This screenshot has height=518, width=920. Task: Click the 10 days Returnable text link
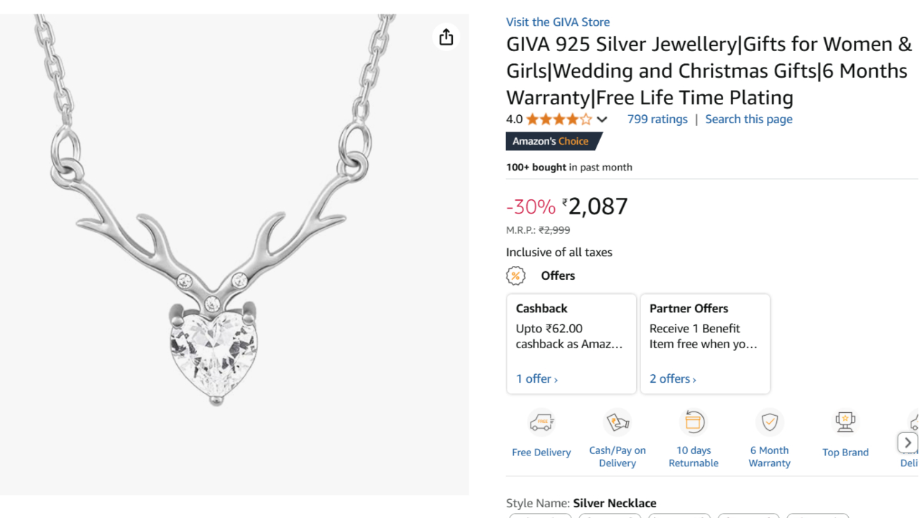(x=694, y=457)
